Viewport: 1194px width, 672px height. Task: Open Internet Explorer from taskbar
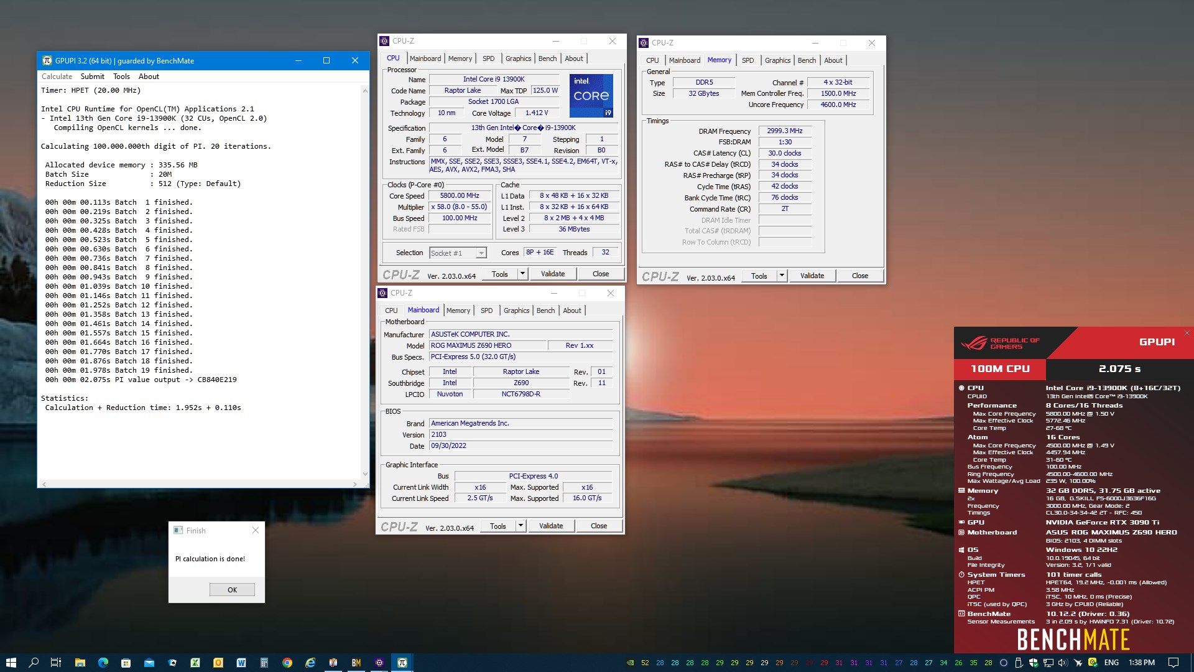[x=310, y=663]
